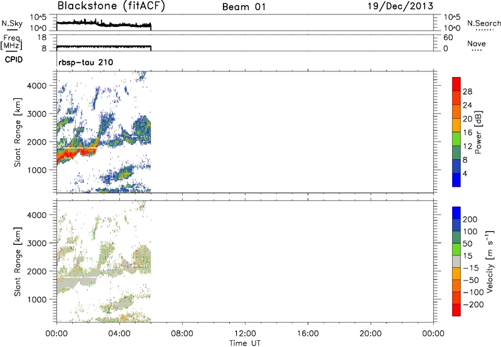Click the '16:00' time axis label

tap(307, 334)
